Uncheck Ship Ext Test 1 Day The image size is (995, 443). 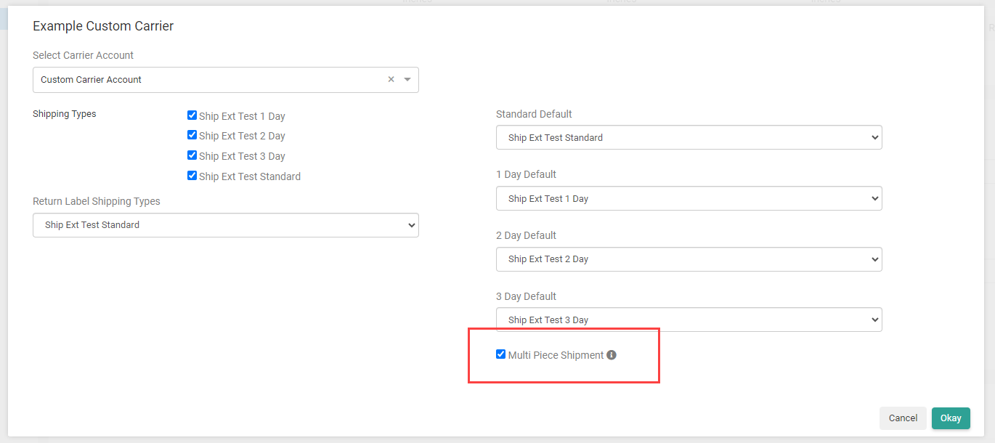(192, 115)
